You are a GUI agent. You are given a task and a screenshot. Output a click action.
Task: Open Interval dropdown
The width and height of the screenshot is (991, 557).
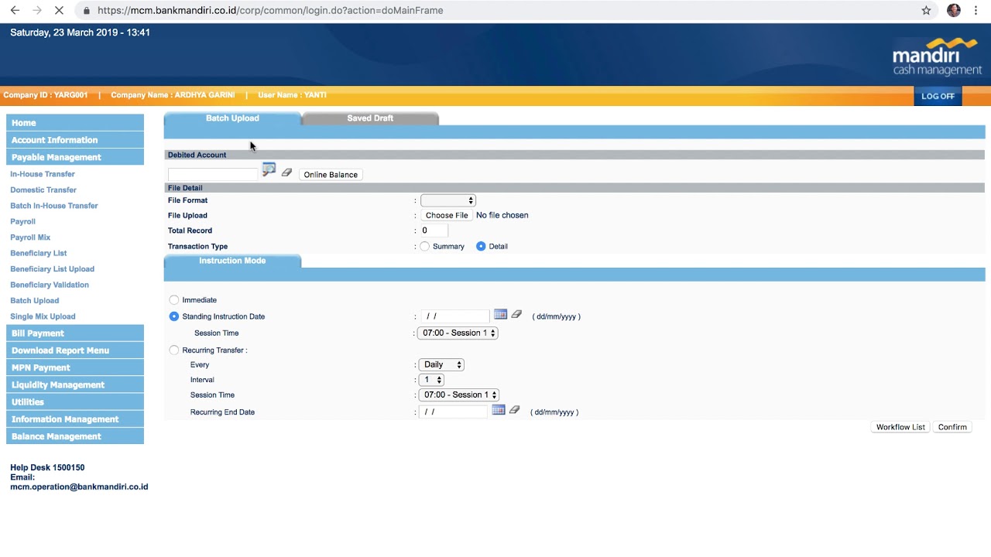[430, 380]
